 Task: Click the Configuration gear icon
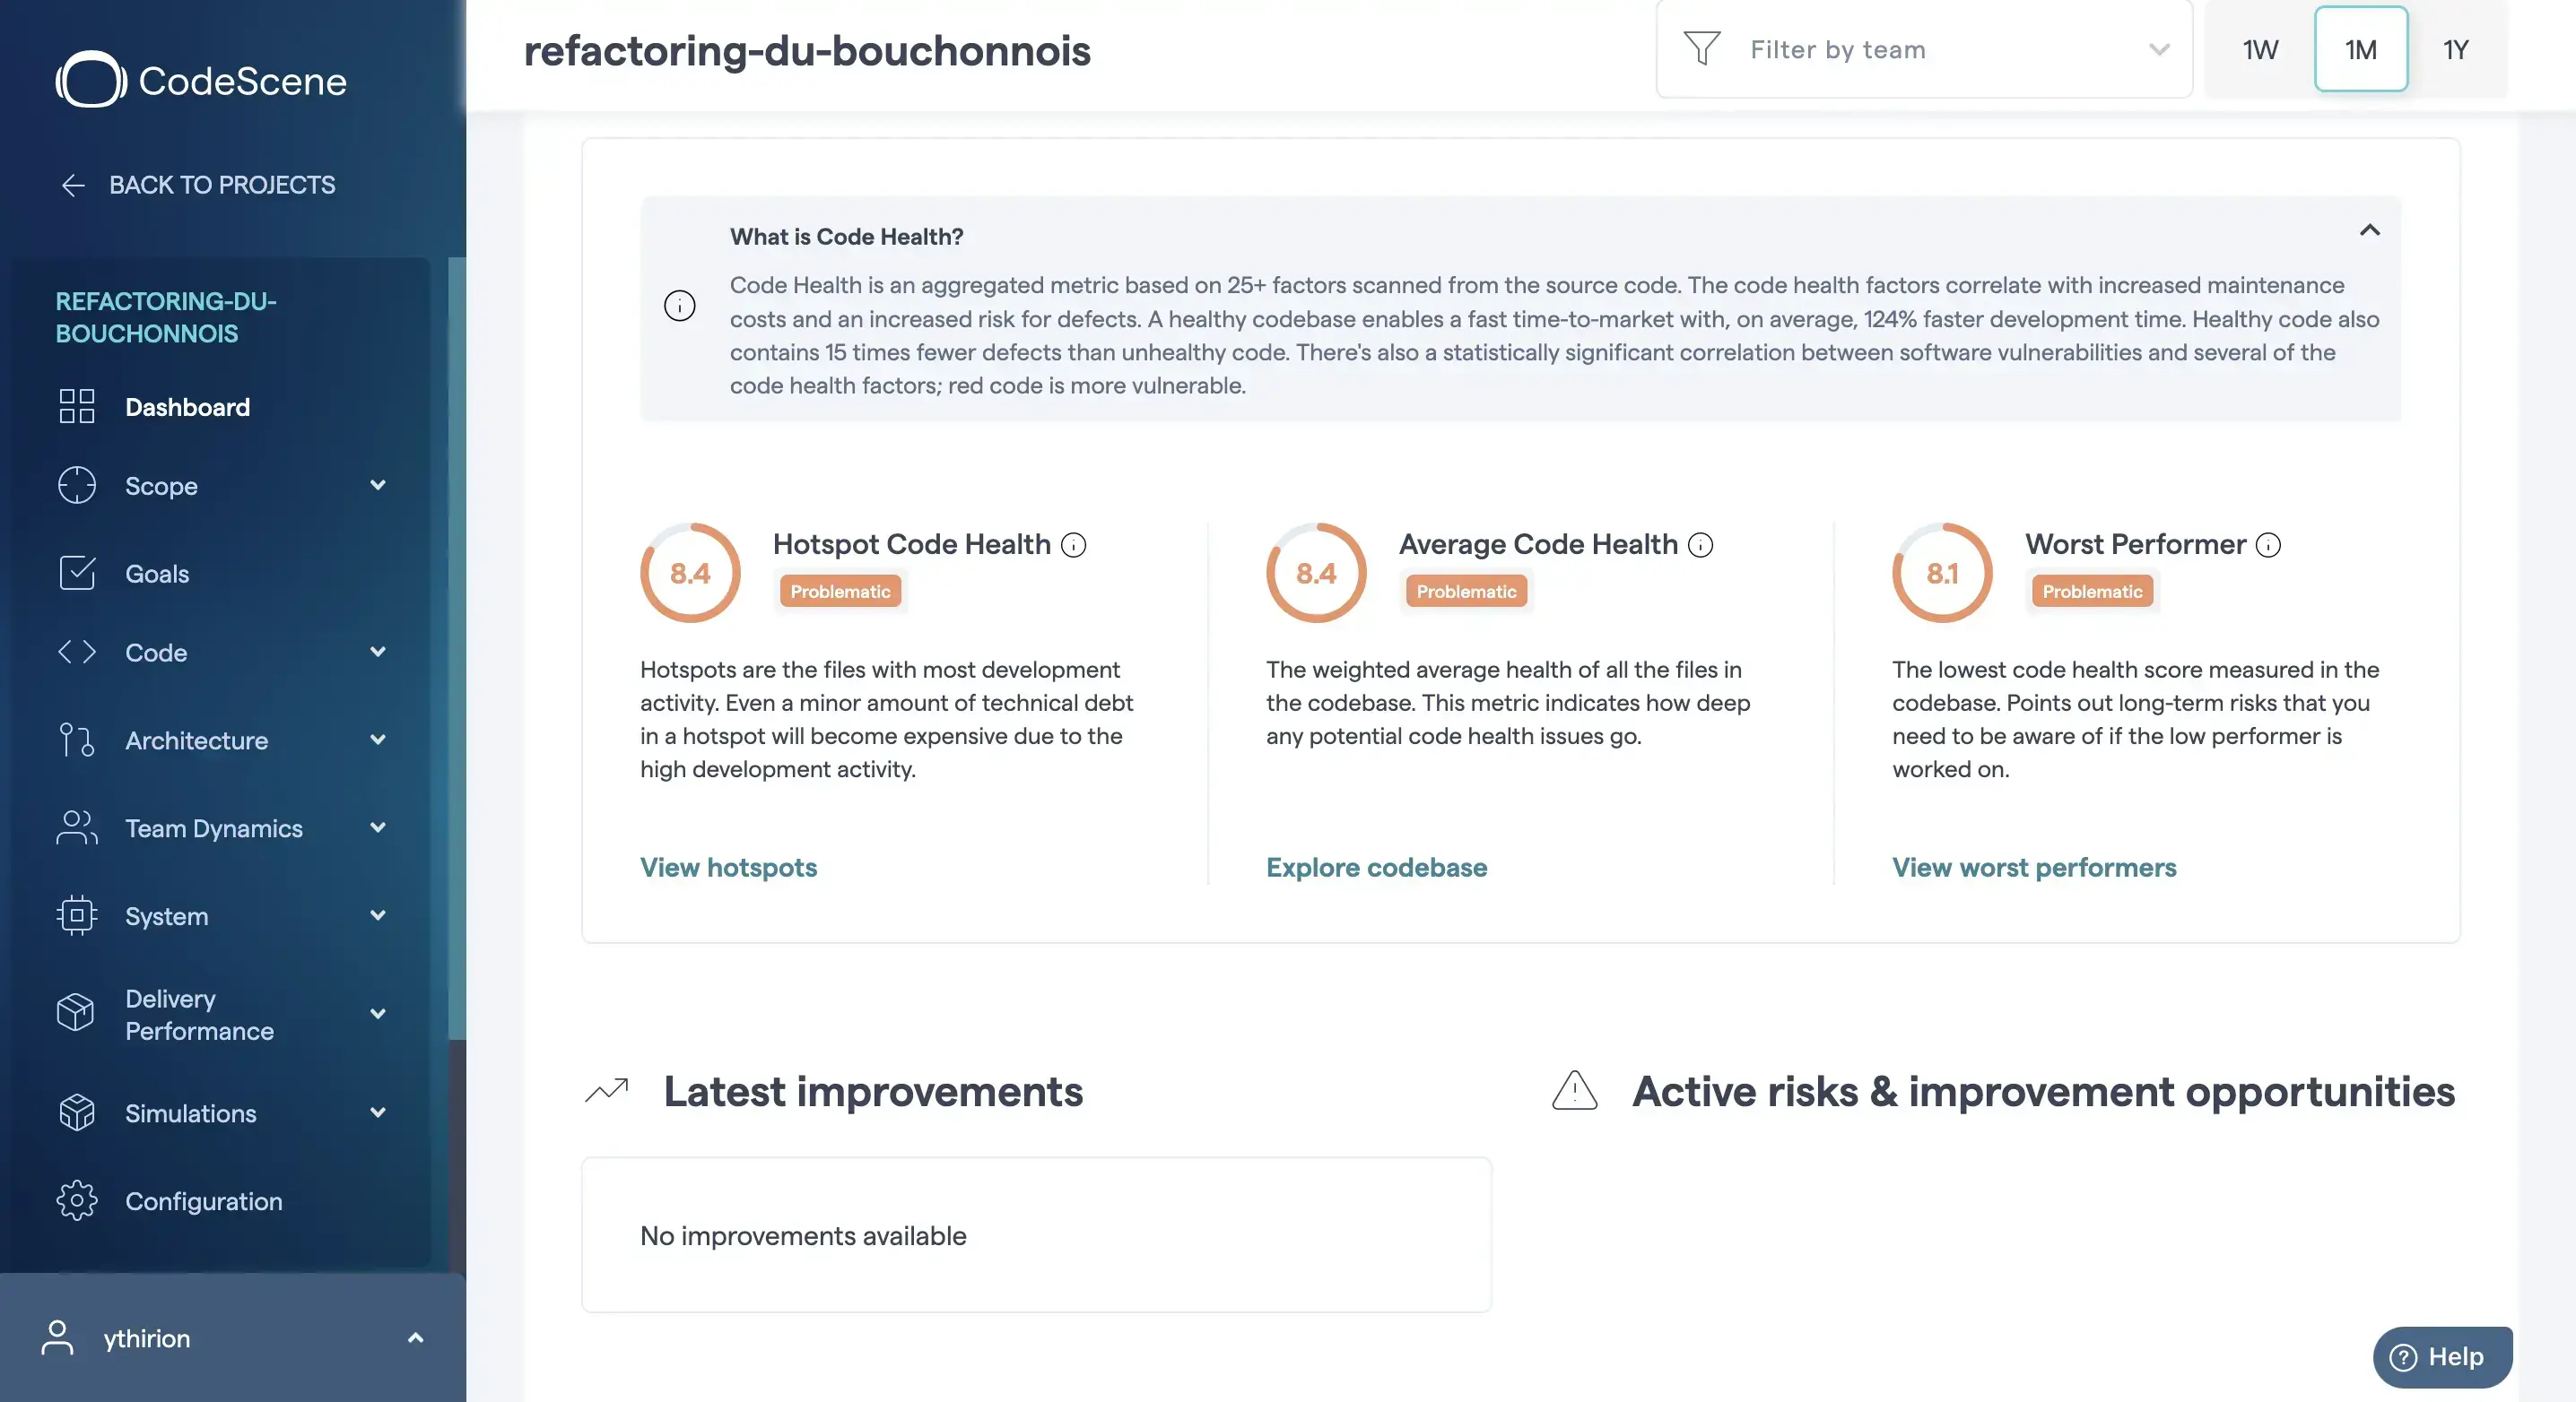(77, 1200)
